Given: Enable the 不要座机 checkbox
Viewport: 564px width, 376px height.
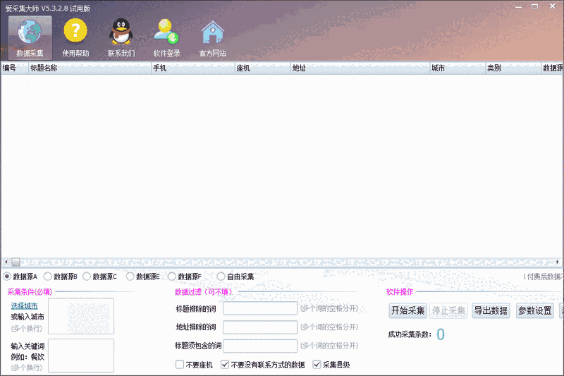Looking at the screenshot, I should tap(180, 365).
